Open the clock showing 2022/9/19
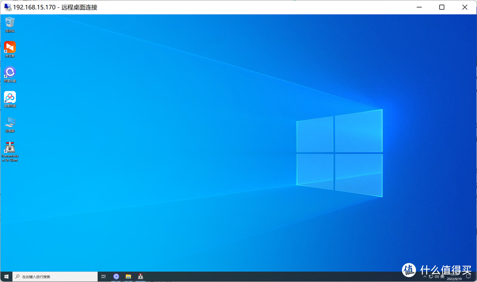The width and height of the screenshot is (477, 282). tap(454, 277)
